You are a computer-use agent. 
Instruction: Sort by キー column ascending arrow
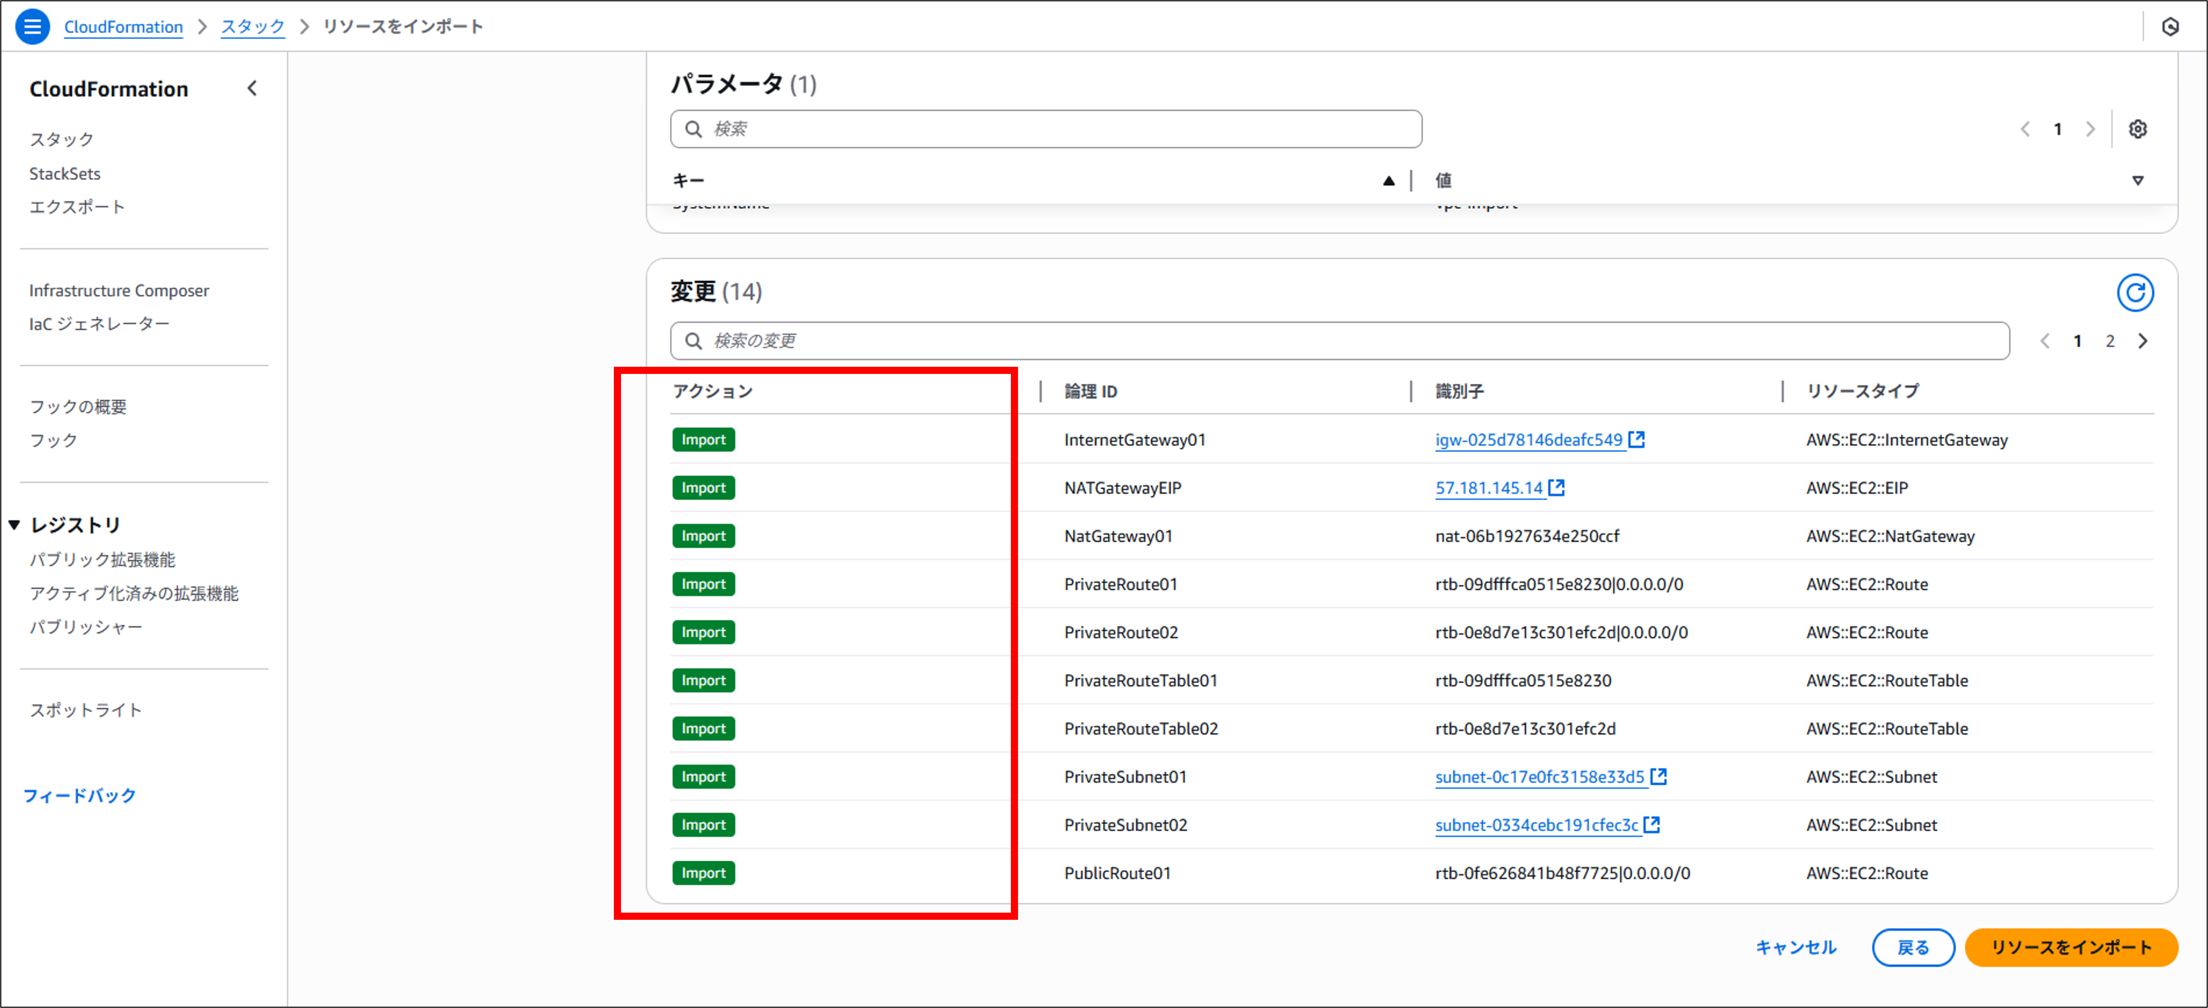click(x=1388, y=181)
